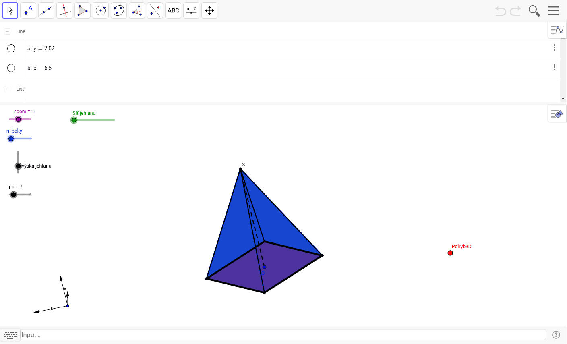Select the Point tool
Image resolution: width=567 pixels, height=344 pixels.
coord(28,10)
